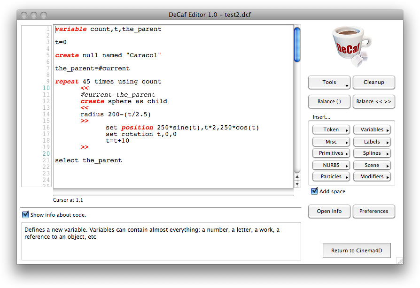Expand the Primitives insert menu
420x288 pixels.
point(331,153)
